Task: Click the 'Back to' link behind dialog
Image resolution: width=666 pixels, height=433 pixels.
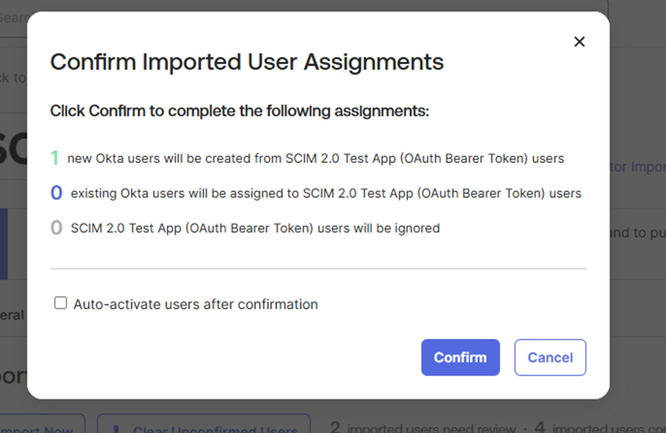Action: pos(13,78)
